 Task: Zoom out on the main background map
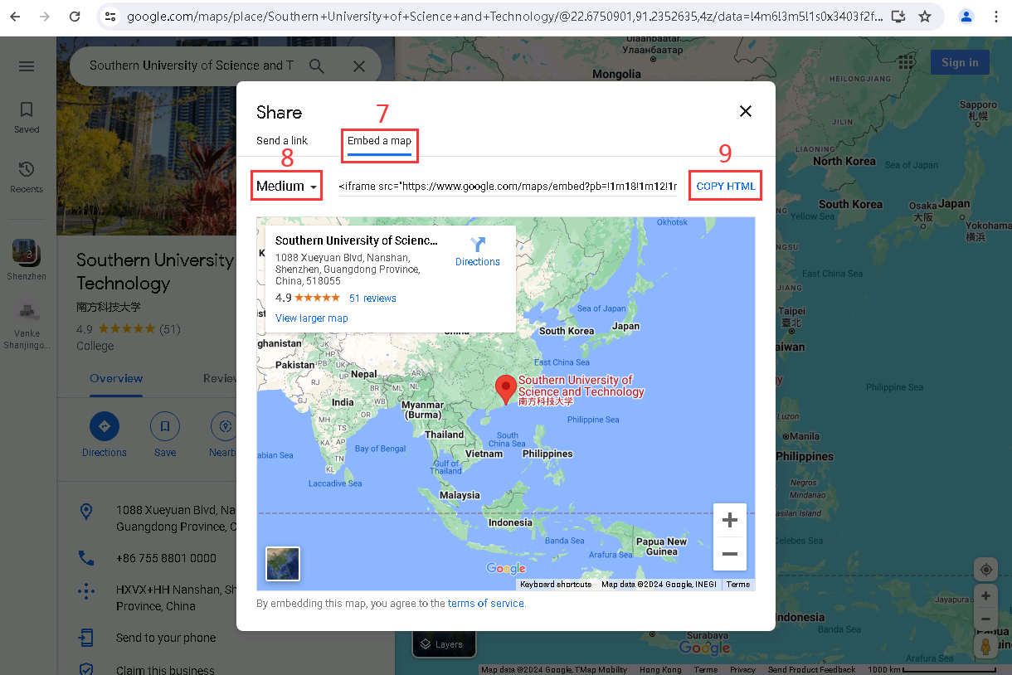(985, 619)
